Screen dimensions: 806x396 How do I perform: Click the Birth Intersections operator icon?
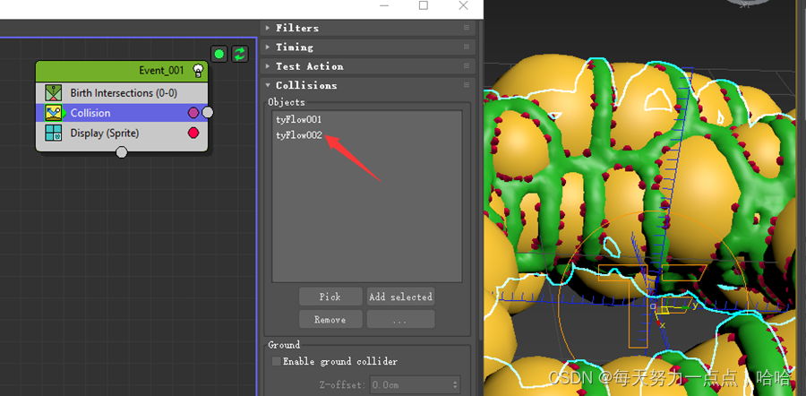point(54,93)
